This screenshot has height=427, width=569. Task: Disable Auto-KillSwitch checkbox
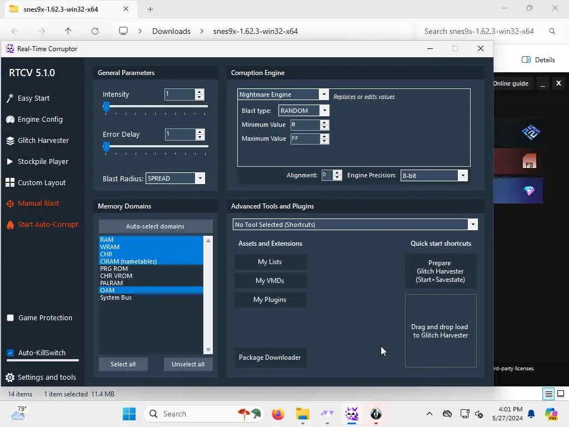[x=11, y=353]
